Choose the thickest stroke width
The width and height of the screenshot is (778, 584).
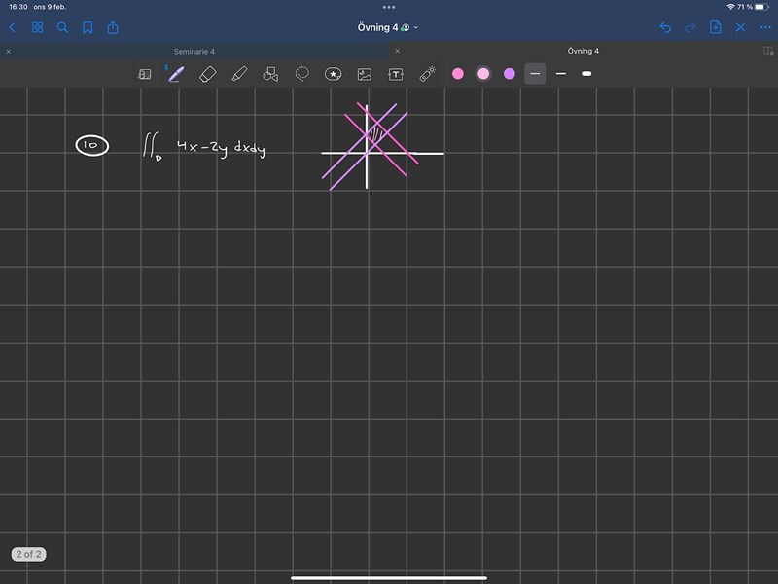click(x=586, y=74)
